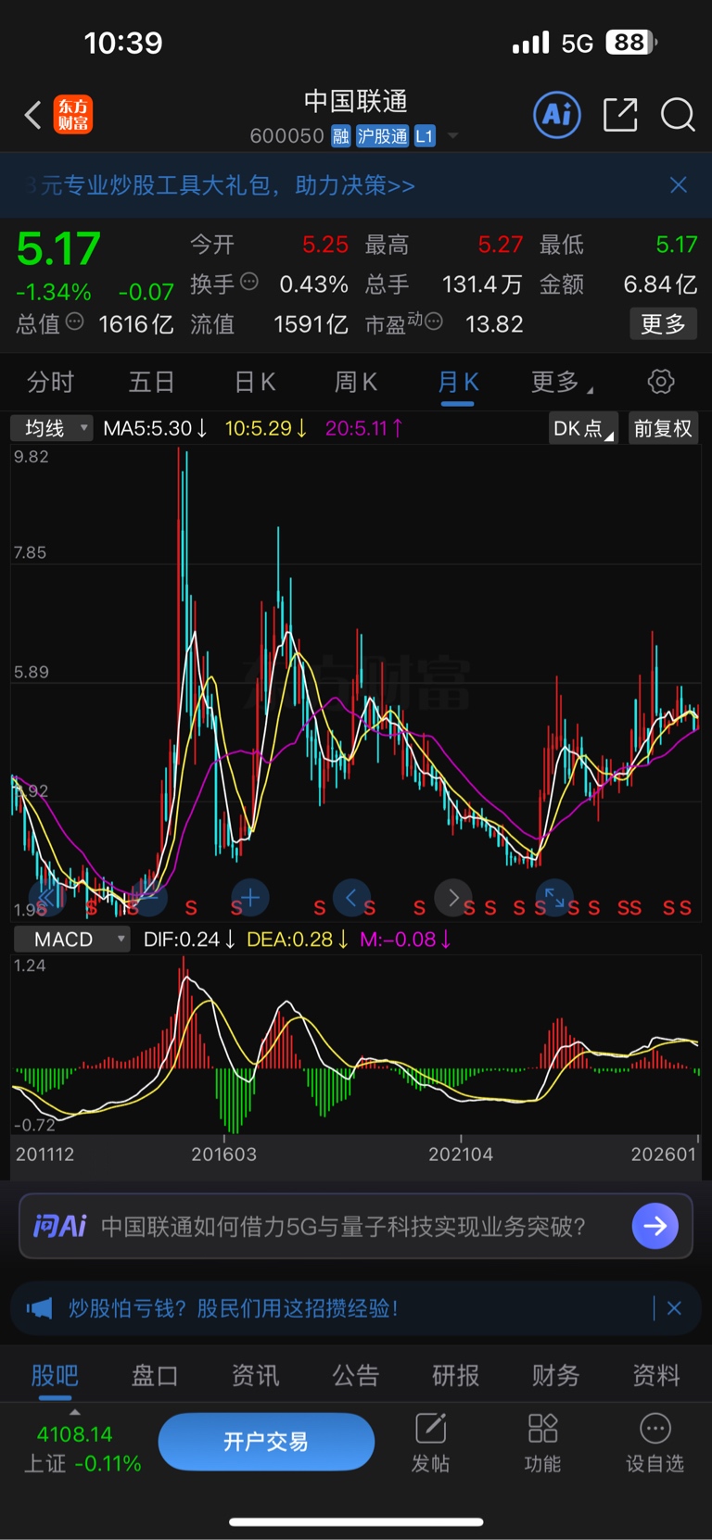Tap the L1 level badge
712x1540 pixels.
click(x=424, y=136)
